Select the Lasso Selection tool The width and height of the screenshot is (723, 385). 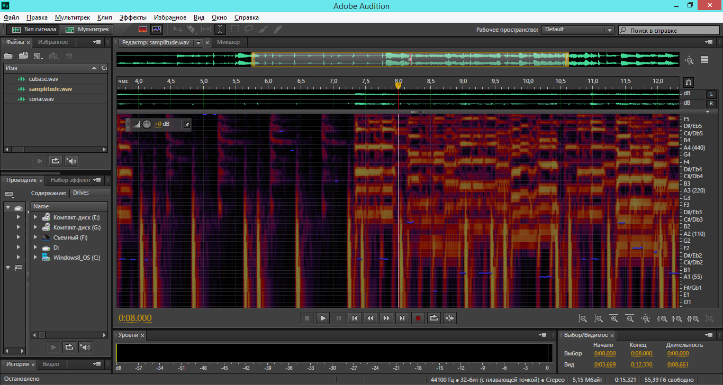click(x=248, y=30)
